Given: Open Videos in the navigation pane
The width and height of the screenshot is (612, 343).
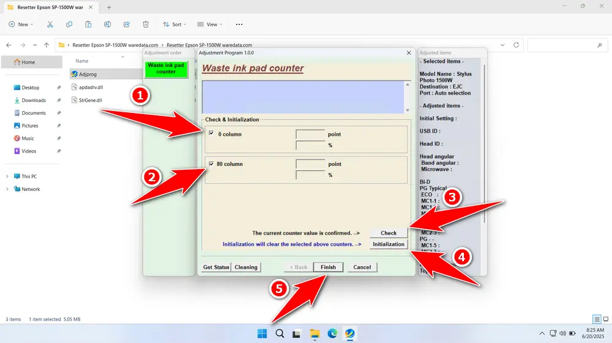Looking at the screenshot, I should click(x=29, y=151).
